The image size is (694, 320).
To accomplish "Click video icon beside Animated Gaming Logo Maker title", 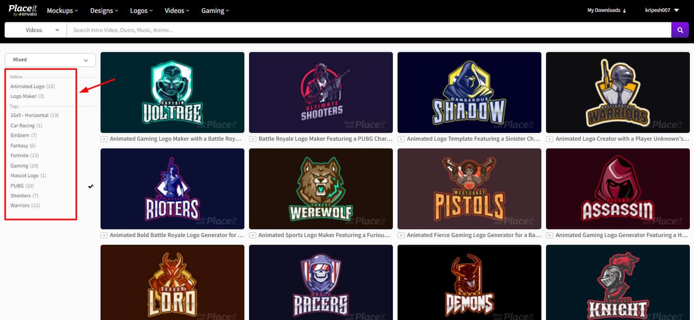I will coord(104,139).
